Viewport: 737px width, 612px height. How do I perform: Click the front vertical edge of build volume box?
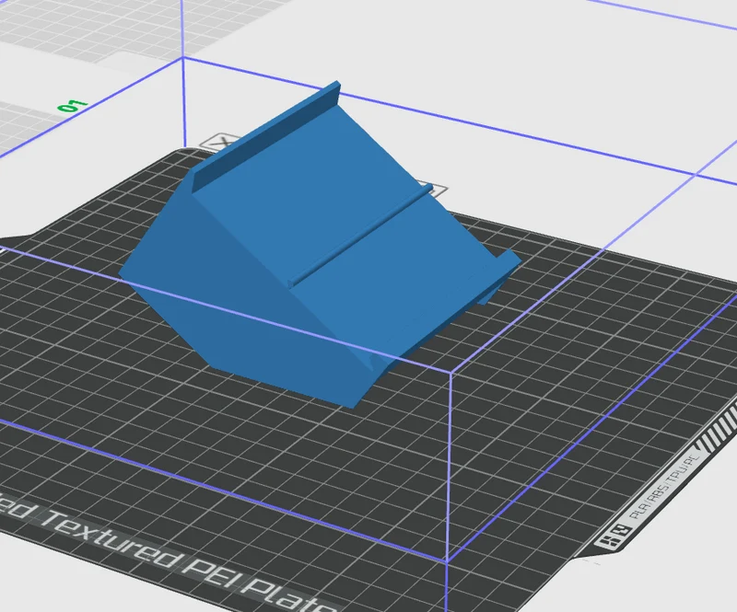click(449, 465)
